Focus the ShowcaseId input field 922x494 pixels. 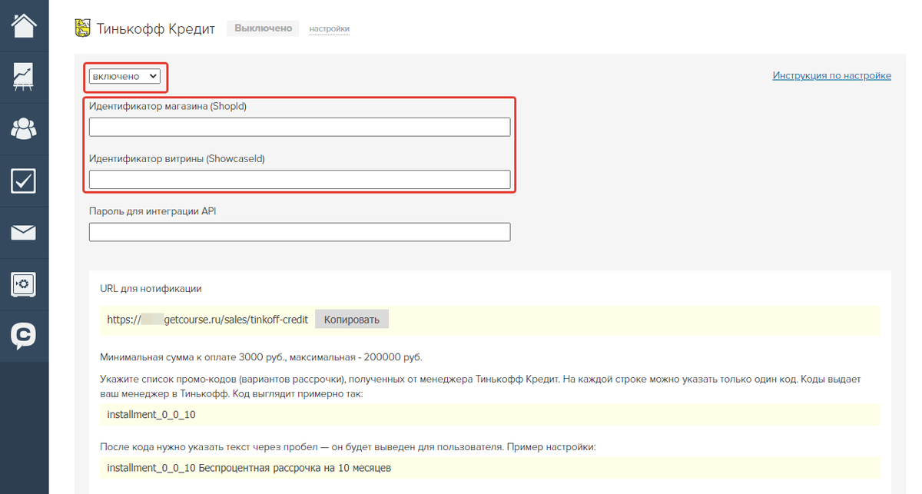300,179
